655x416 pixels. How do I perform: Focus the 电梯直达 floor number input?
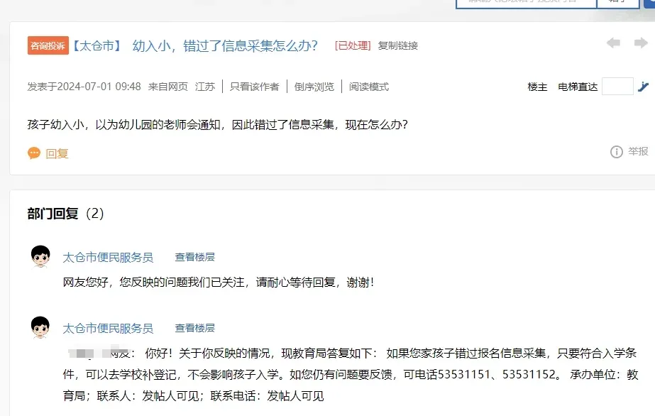[x=617, y=87]
